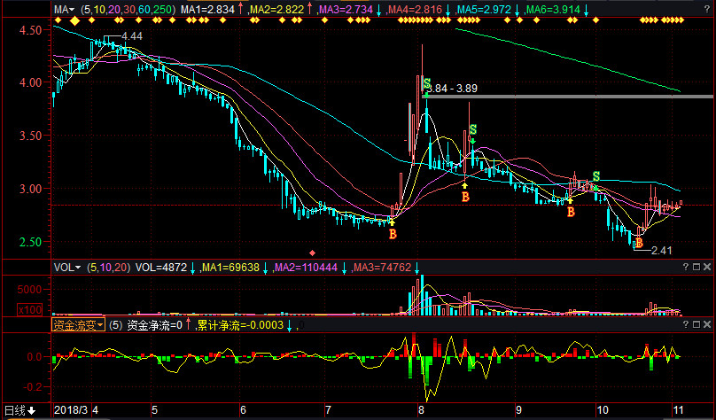Click the month 9 label on time axis
Viewport: 716px width, 420px height.
(518, 410)
